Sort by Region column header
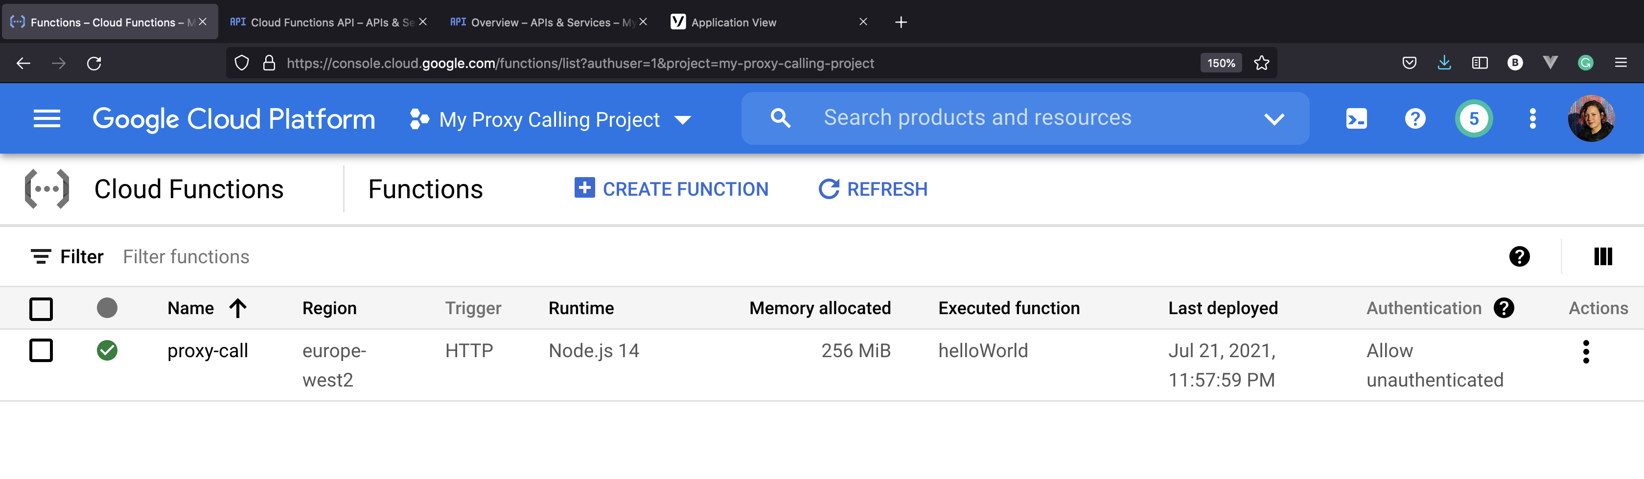The image size is (1644, 479). click(x=329, y=308)
